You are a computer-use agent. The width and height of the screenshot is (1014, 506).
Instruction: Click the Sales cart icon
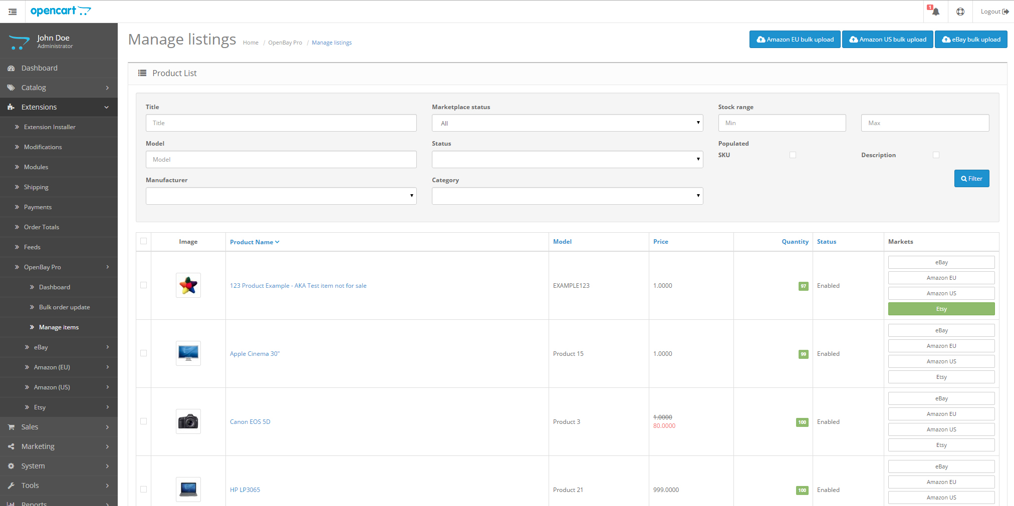point(11,427)
